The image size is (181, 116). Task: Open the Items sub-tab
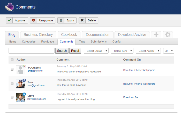tap(13, 42)
